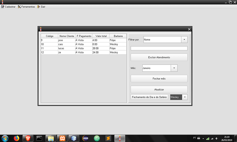Screen dimensions: 237x142
Task: Click the code 9 cell
Action: click(x=49, y=40)
